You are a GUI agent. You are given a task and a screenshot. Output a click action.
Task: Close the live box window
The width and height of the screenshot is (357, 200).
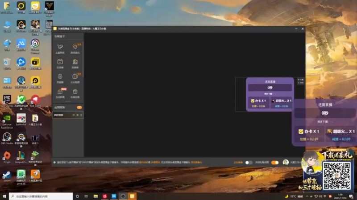point(303,29)
